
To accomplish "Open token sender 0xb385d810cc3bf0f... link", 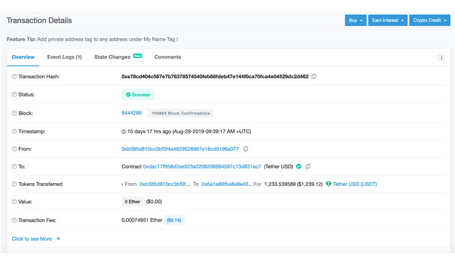I will 165,184.
